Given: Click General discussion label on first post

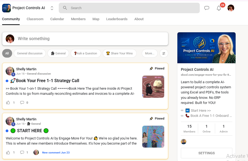Looking at the screenshot, I should point(39,73).
